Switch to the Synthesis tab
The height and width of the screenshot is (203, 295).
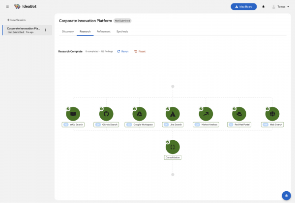point(122,31)
